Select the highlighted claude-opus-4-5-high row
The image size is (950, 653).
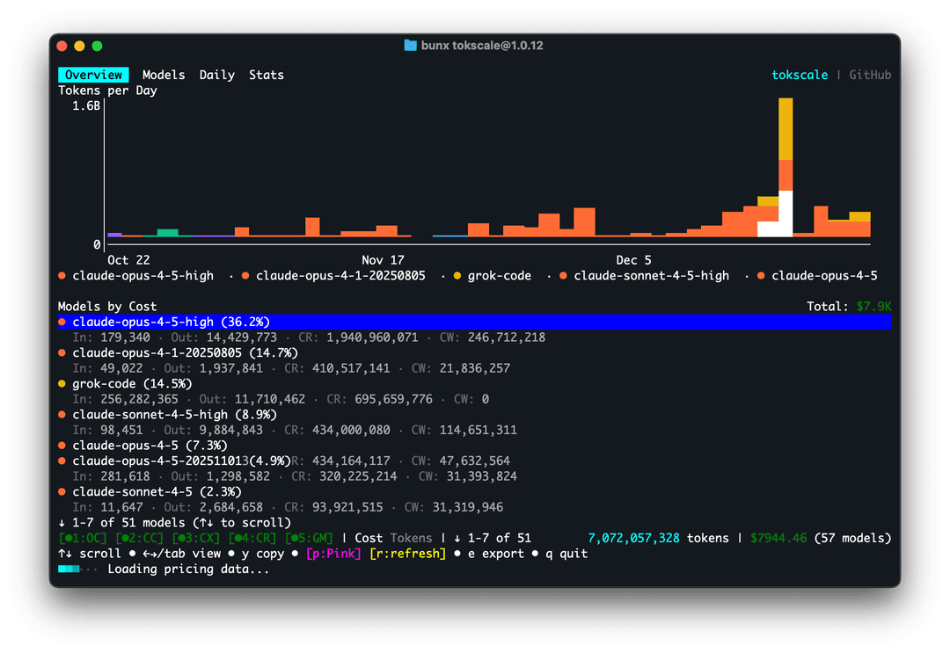point(474,322)
